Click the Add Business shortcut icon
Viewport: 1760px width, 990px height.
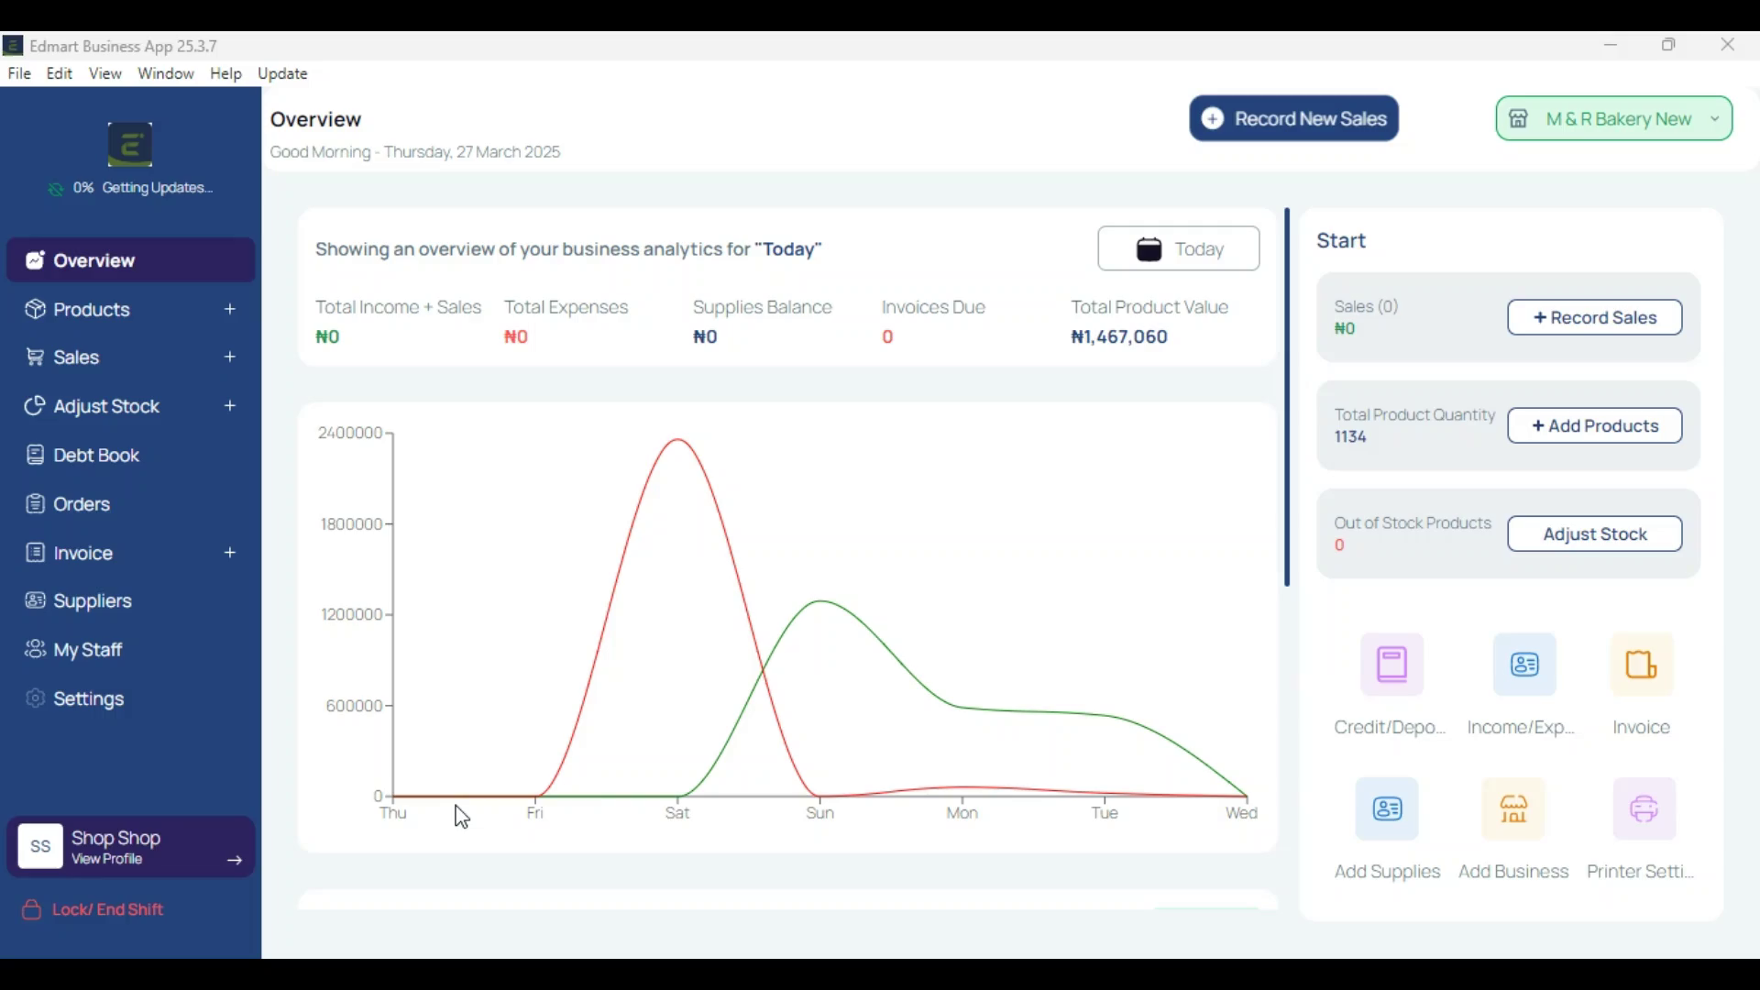point(1513,809)
